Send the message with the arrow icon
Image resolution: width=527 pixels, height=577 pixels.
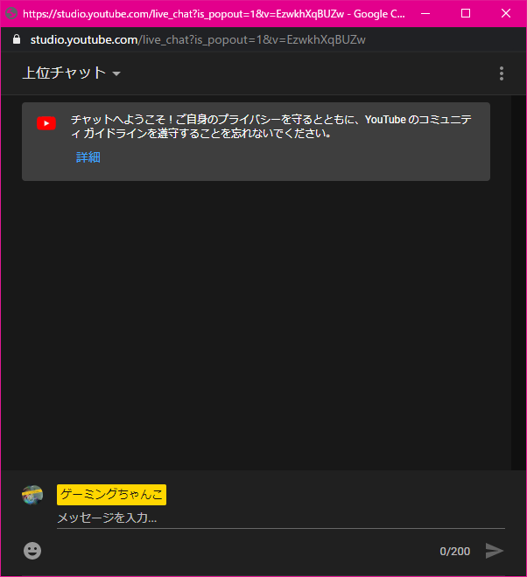495,551
